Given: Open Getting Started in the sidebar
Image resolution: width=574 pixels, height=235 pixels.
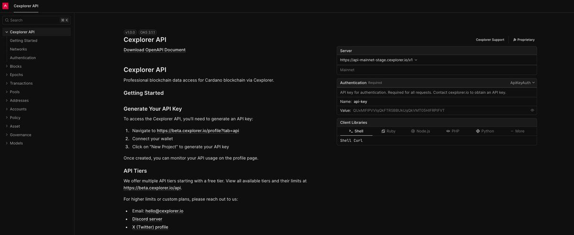Looking at the screenshot, I should [x=23, y=41].
